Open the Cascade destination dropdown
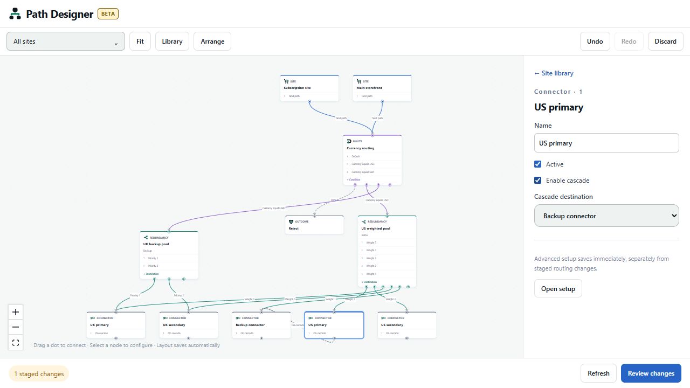 tap(606, 216)
